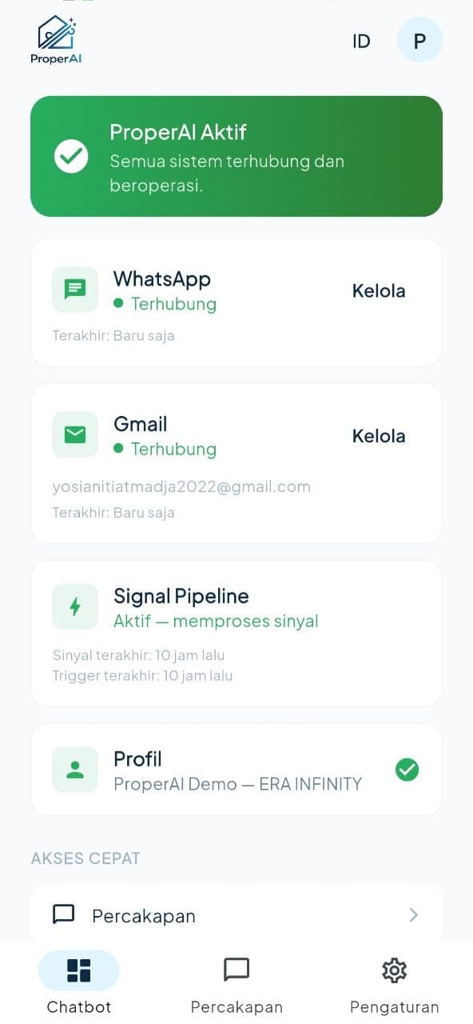The height and width of the screenshot is (1024, 473).
Task: Click the green status banner progress area
Action: click(236, 156)
